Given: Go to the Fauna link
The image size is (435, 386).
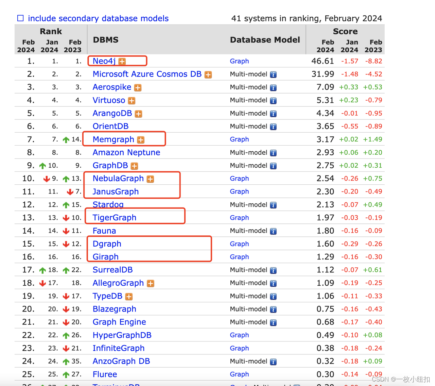Looking at the screenshot, I should click(104, 231).
